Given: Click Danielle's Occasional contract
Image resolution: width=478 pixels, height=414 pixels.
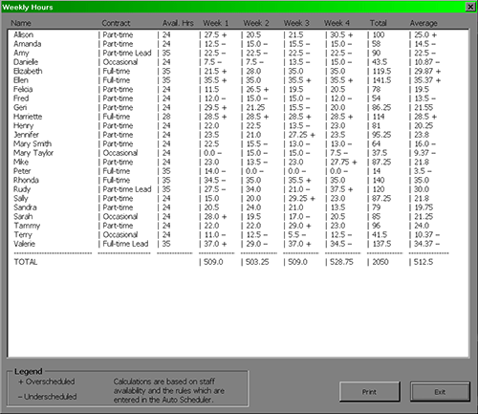Looking at the screenshot, I should (x=120, y=62).
